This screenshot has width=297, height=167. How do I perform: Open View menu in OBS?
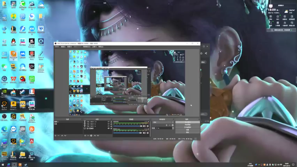(x=69, y=47)
